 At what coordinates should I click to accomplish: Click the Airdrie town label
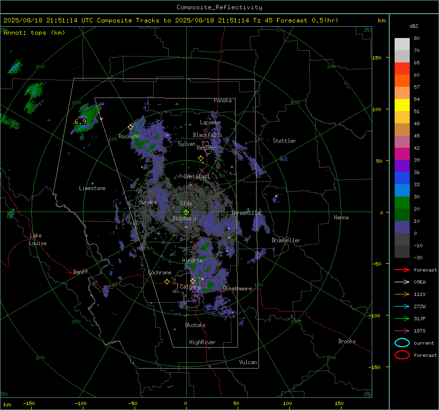point(192,260)
